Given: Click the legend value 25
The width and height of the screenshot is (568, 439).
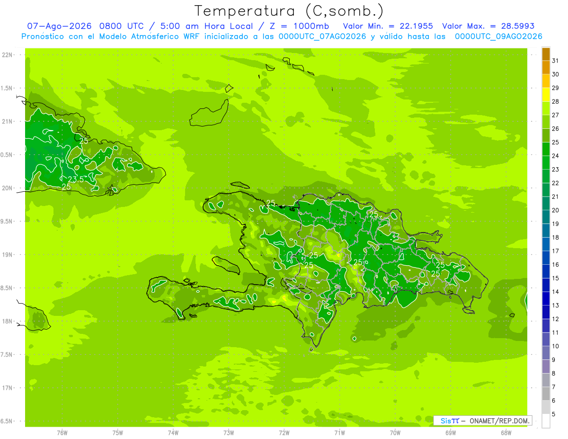Looking at the screenshot, I should (x=556, y=142).
